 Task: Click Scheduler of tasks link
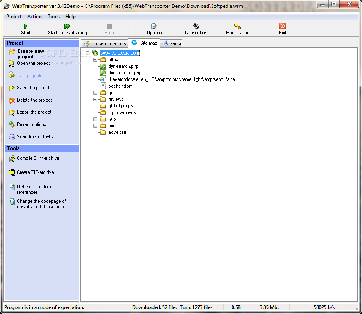tap(35, 137)
